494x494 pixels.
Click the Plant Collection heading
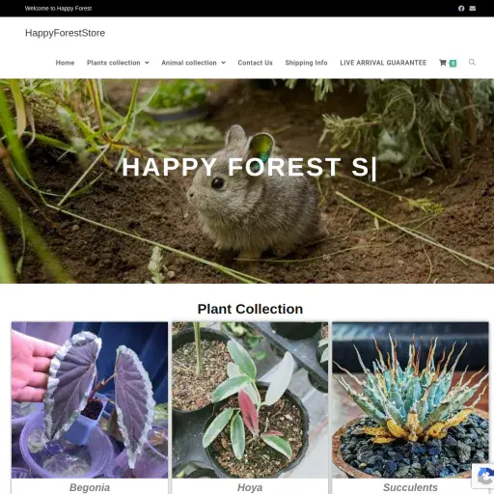coord(250,309)
